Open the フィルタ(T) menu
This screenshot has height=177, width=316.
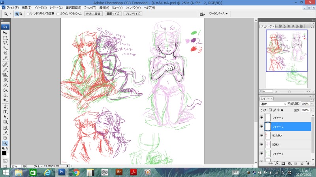(x=90, y=7)
